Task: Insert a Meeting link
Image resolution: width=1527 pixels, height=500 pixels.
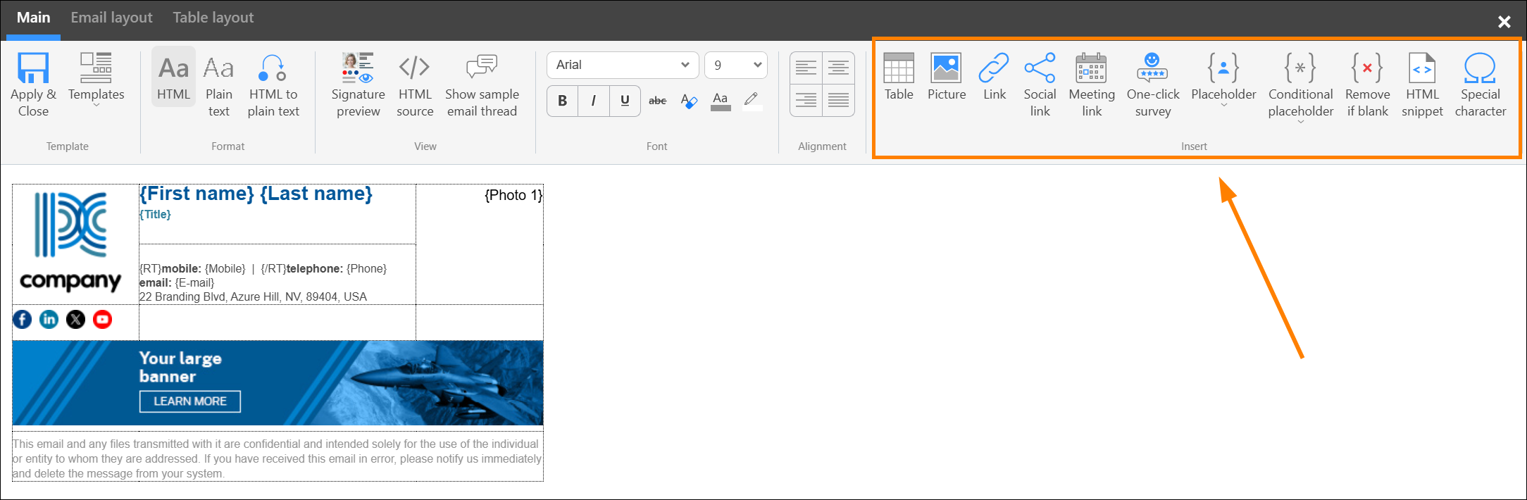Action: click(x=1092, y=85)
